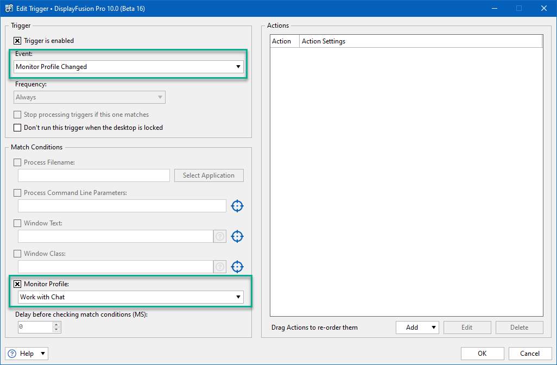557x365 pixels.
Task: Click the Cancel button
Action: click(x=530, y=354)
